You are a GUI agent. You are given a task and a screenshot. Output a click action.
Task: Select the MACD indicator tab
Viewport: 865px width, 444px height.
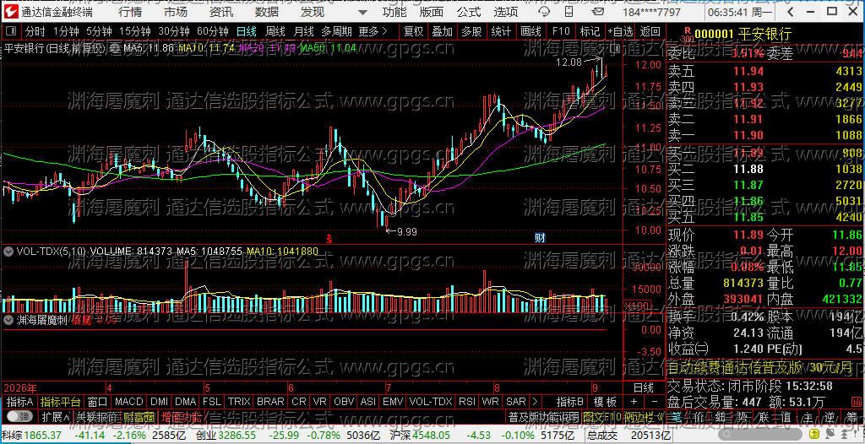[x=129, y=402]
